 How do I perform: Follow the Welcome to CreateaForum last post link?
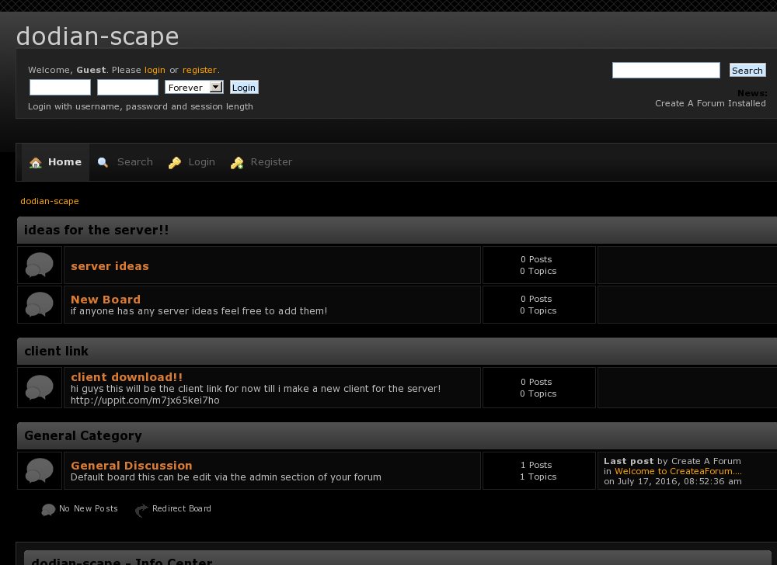pos(678,471)
